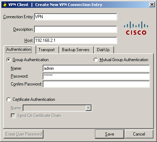The width and height of the screenshot is (157, 142).
Task: Select Group Authentication radio button
Action: coord(9,60)
